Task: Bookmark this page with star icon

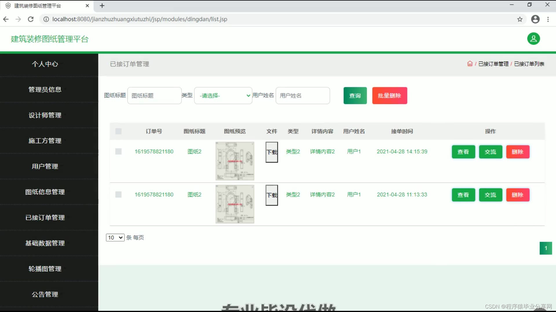Action: (x=520, y=19)
